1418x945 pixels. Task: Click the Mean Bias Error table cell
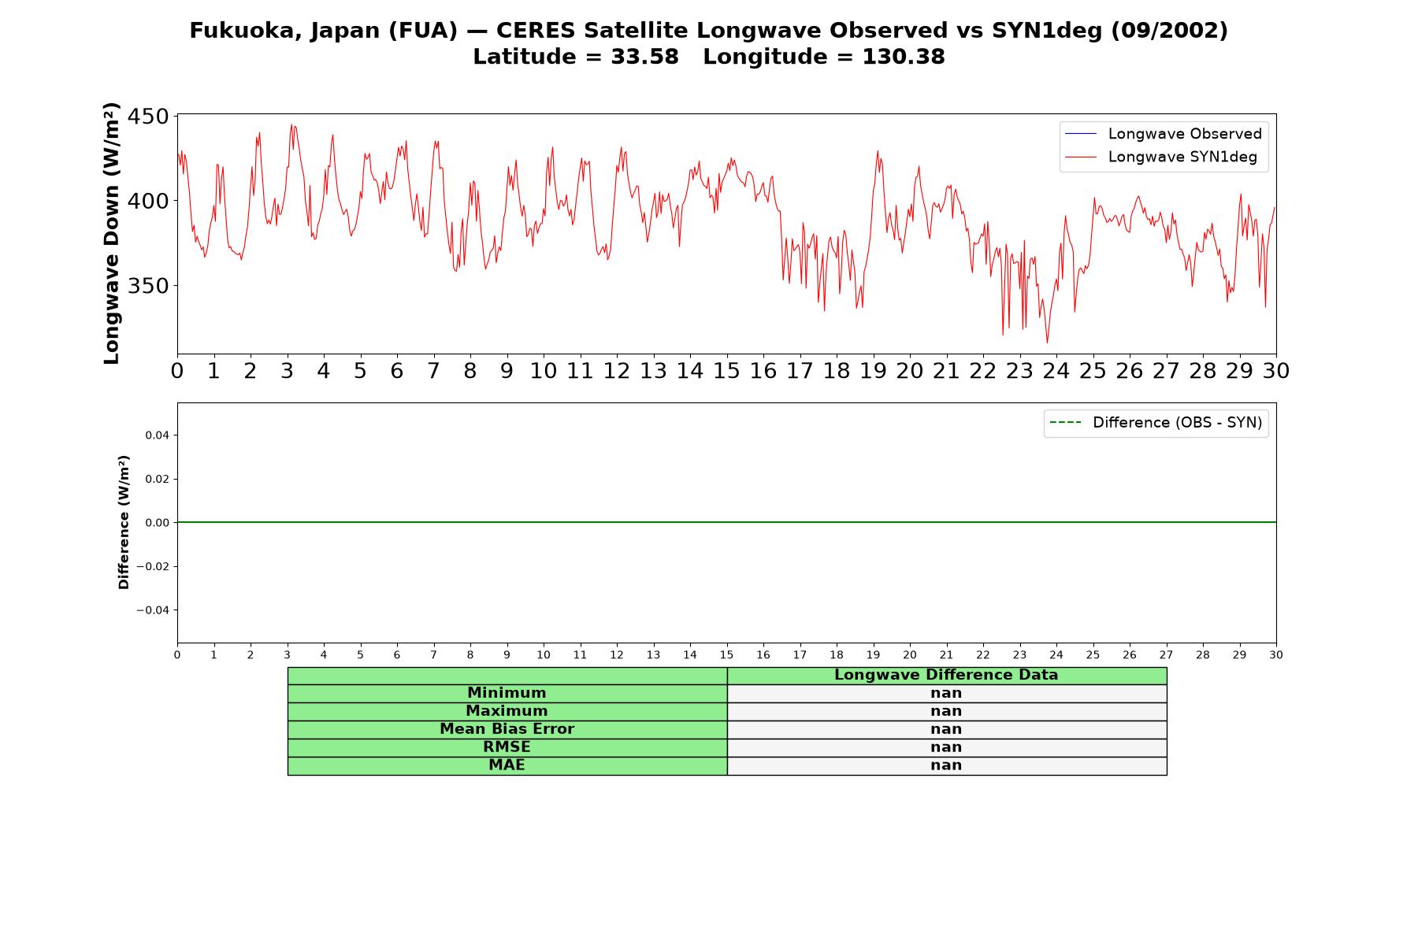[507, 729]
